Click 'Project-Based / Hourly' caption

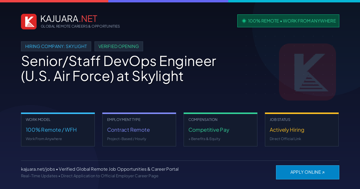point(127,139)
